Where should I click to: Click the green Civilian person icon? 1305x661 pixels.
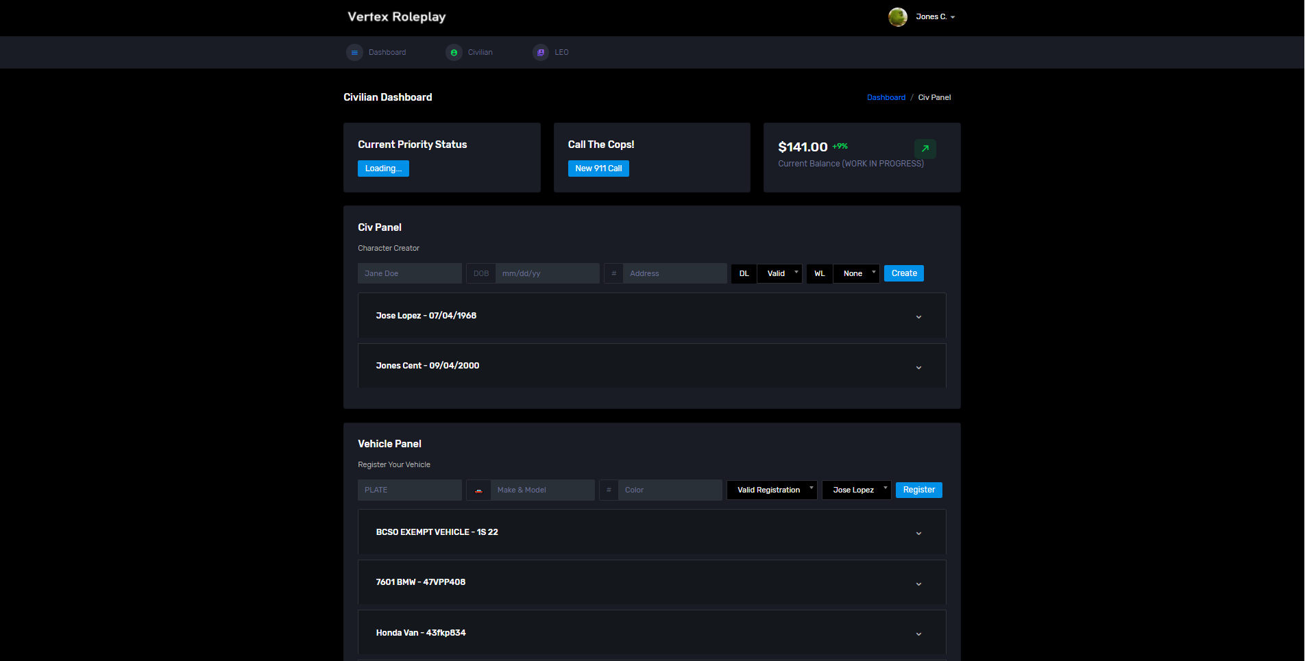pyautogui.click(x=454, y=52)
